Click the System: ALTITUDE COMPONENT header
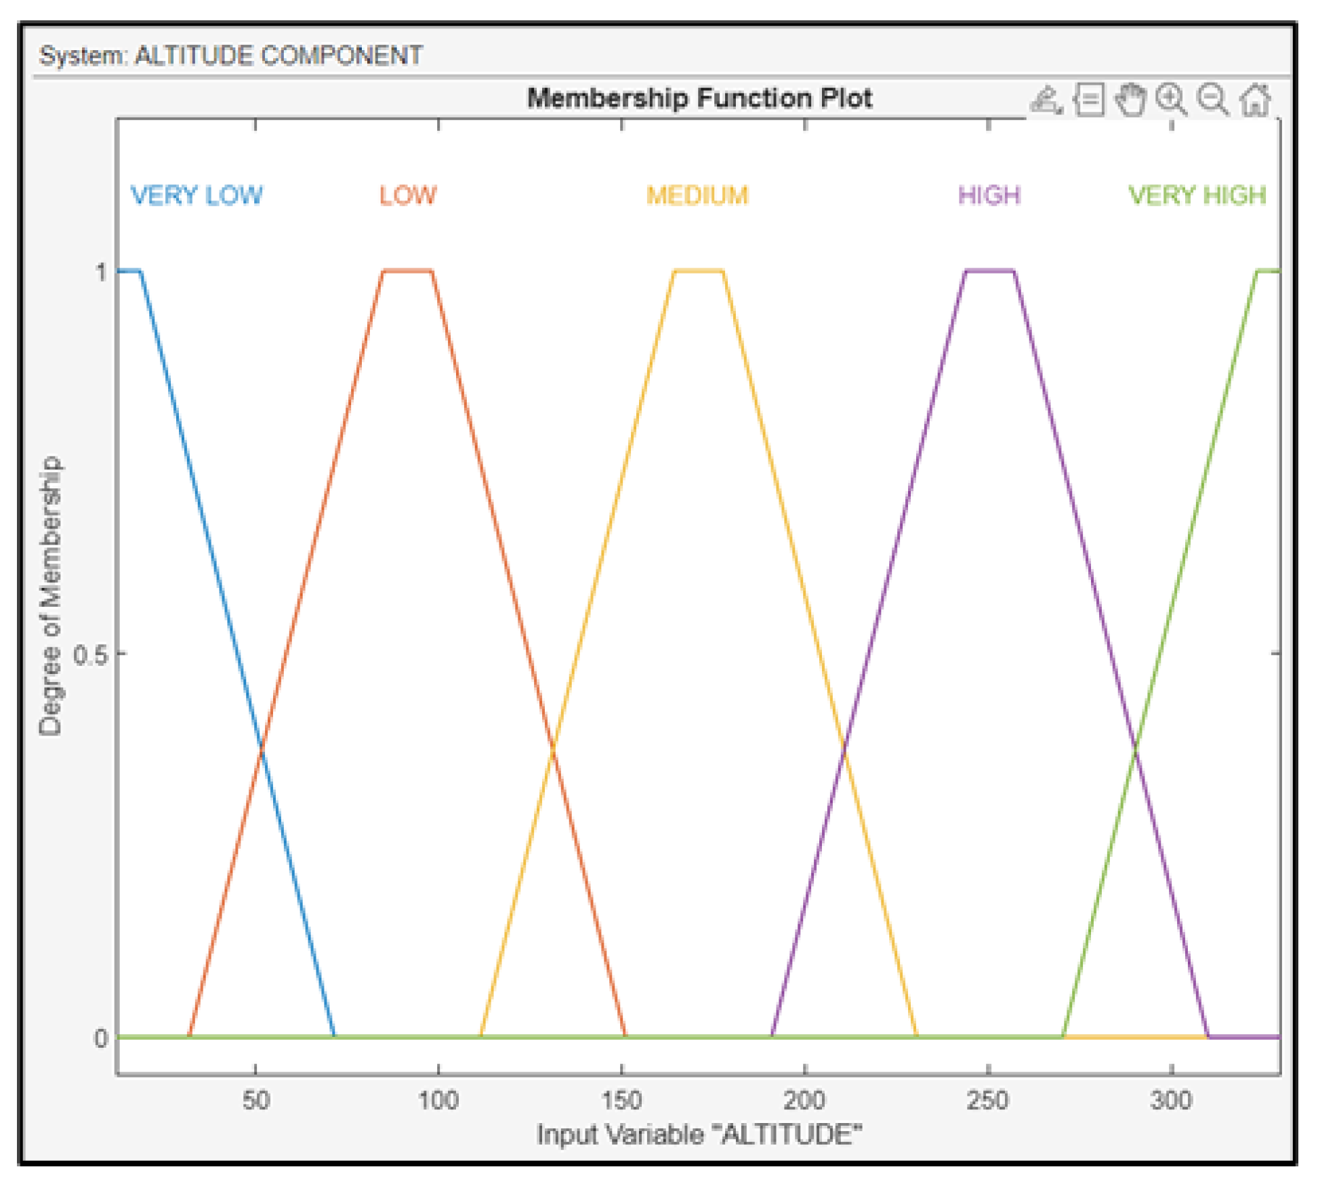This screenshot has width=1318, height=1186. (230, 55)
